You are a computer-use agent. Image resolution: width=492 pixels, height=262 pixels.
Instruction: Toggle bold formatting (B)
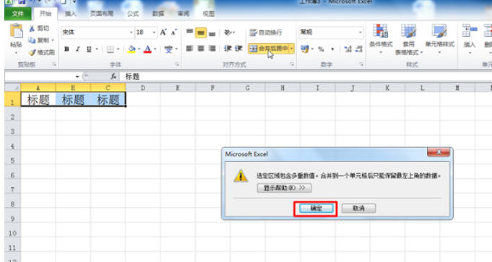(66, 49)
